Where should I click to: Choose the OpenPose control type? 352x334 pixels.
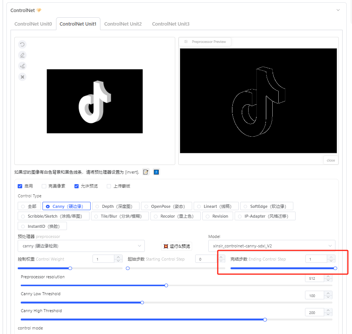(166, 206)
